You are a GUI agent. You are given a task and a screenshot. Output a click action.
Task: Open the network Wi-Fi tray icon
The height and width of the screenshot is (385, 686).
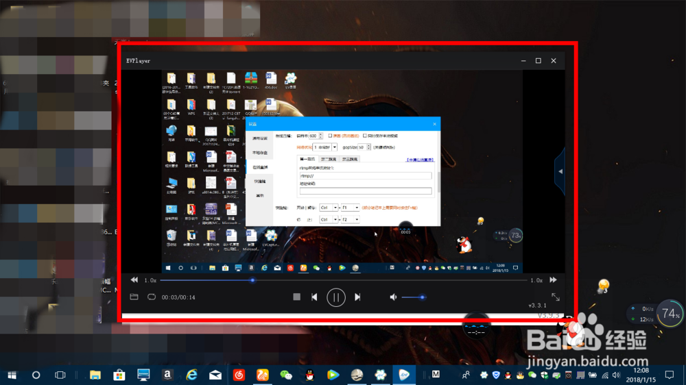(605, 375)
